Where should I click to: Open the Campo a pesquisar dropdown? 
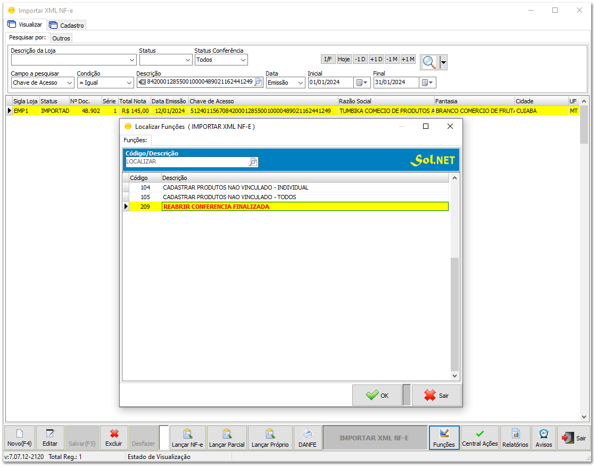pyautogui.click(x=70, y=83)
